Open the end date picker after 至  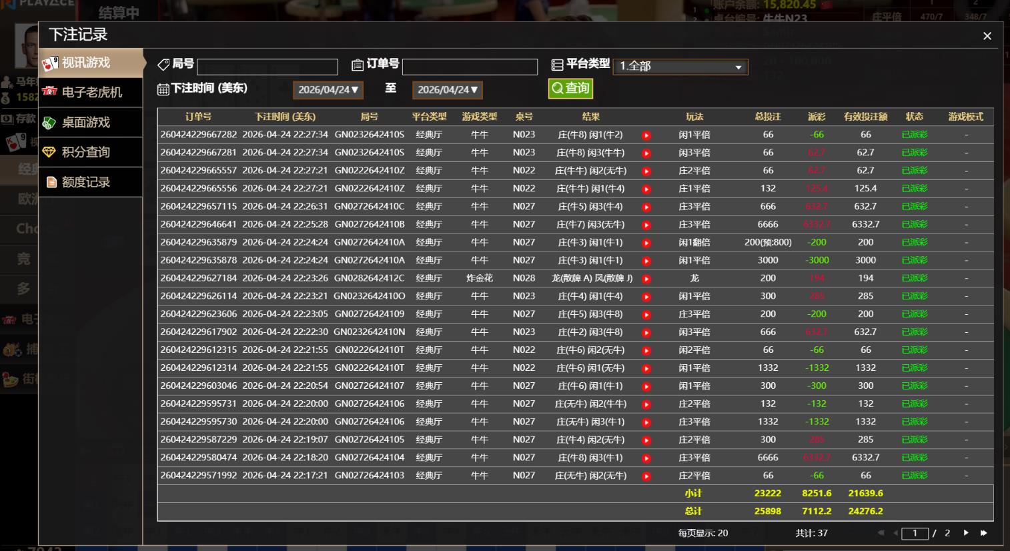click(448, 89)
